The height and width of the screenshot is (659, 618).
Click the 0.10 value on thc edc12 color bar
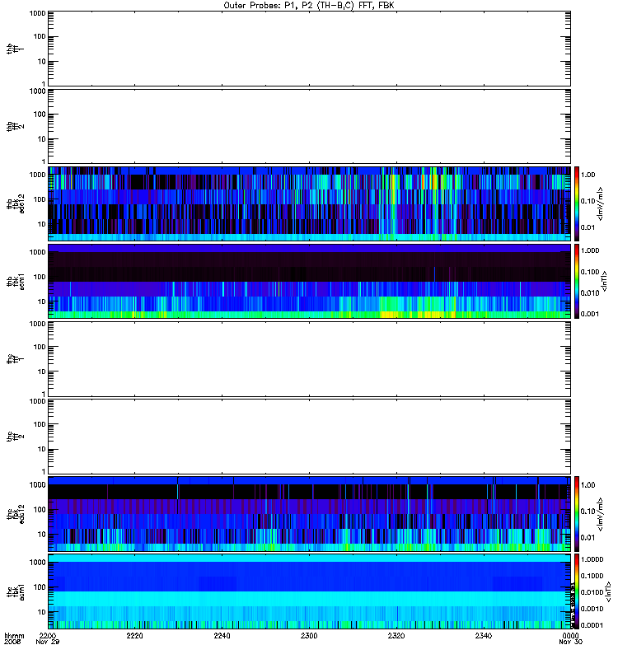click(588, 511)
